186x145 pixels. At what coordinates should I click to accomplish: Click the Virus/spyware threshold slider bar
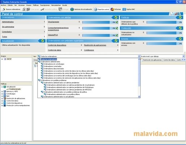pyautogui.click(x=96, y=22)
